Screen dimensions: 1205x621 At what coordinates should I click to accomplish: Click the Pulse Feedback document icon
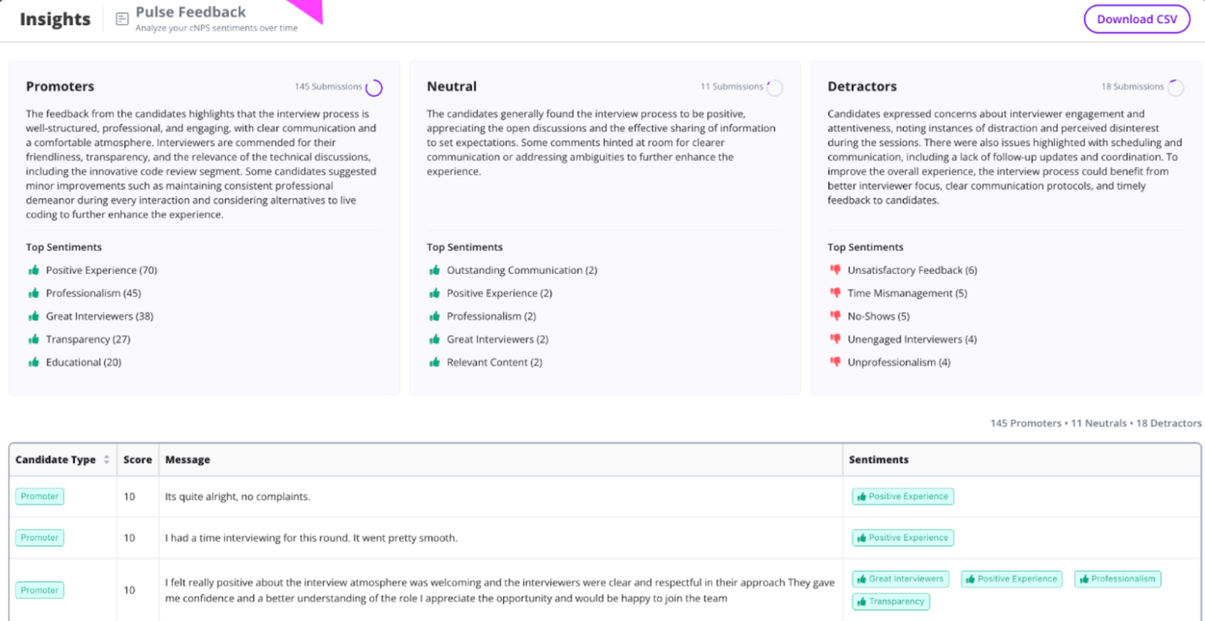click(x=122, y=19)
